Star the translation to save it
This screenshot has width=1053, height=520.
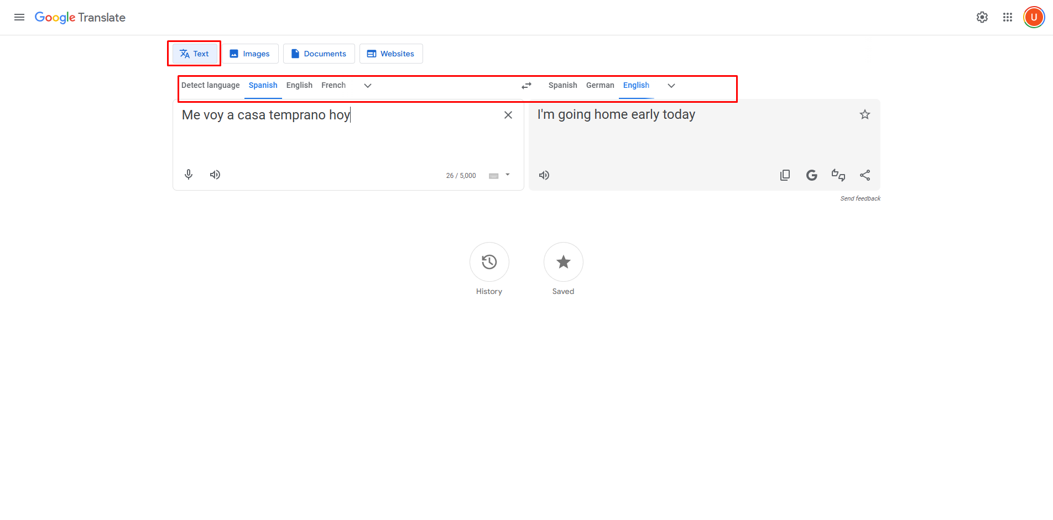click(x=864, y=114)
